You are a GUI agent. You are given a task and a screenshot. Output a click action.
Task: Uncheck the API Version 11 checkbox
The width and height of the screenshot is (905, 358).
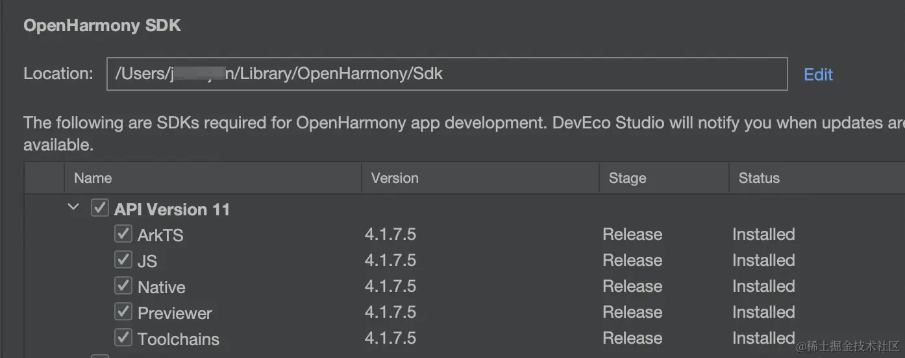pyautogui.click(x=99, y=208)
